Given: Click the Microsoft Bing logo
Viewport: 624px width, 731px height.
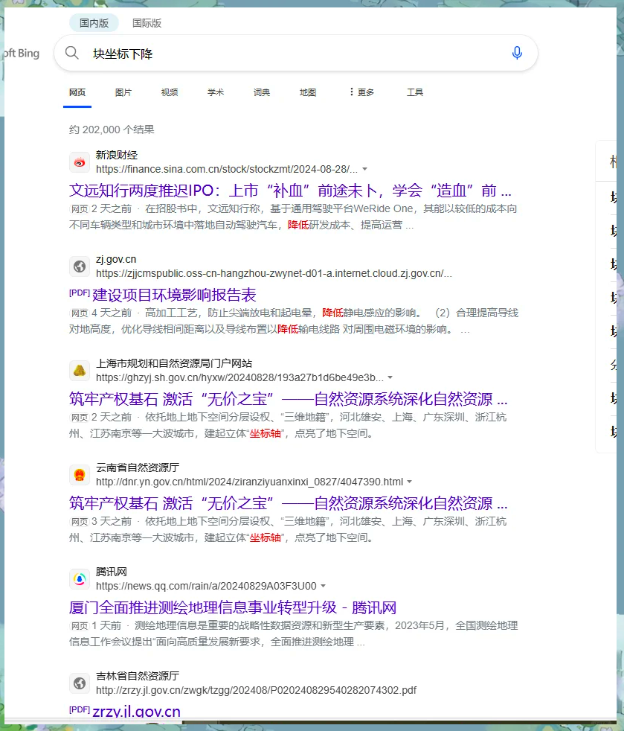Looking at the screenshot, I should (x=22, y=53).
